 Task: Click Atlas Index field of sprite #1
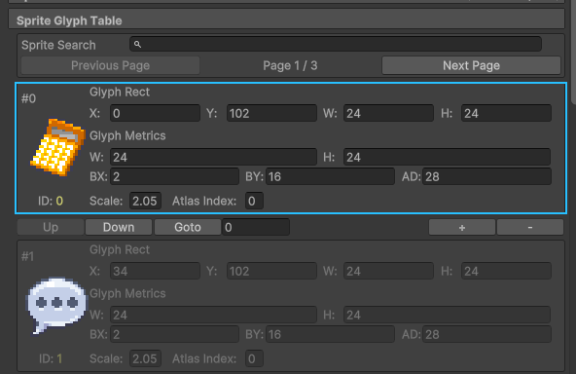click(x=254, y=358)
